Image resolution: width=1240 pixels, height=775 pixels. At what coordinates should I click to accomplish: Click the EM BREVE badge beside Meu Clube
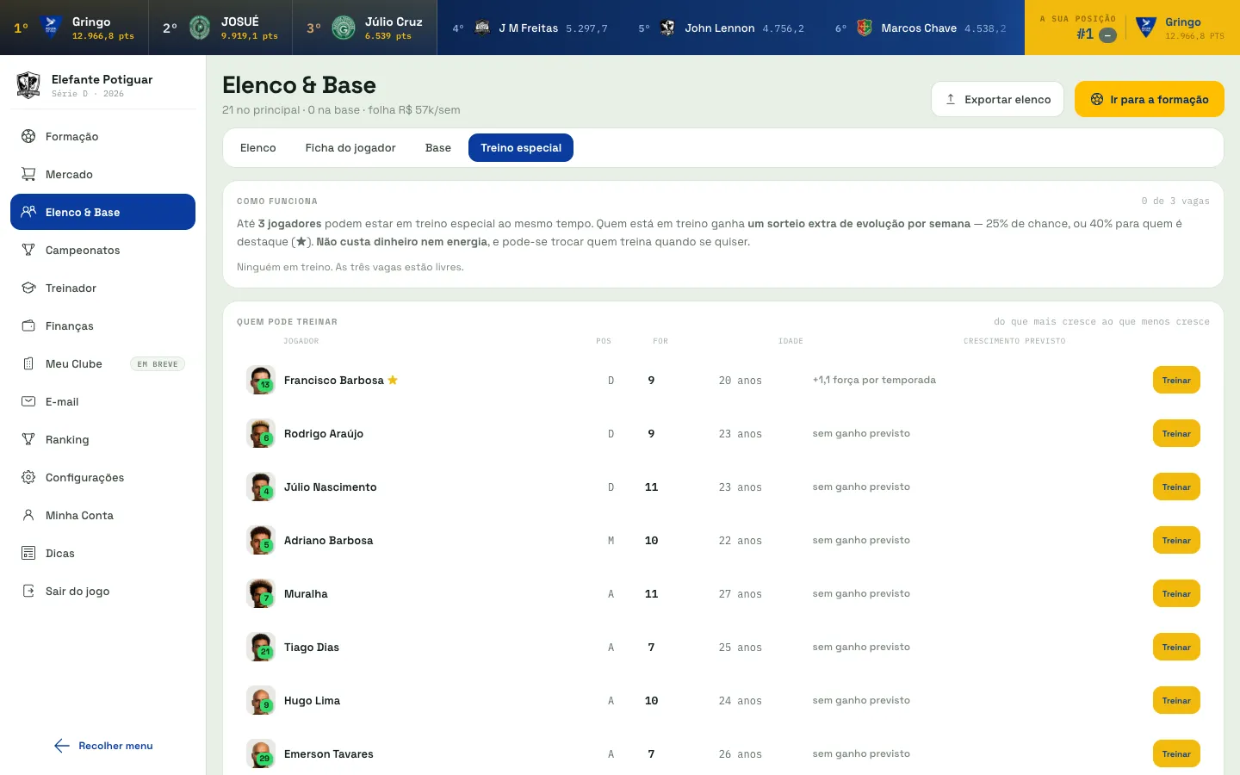pos(157,364)
